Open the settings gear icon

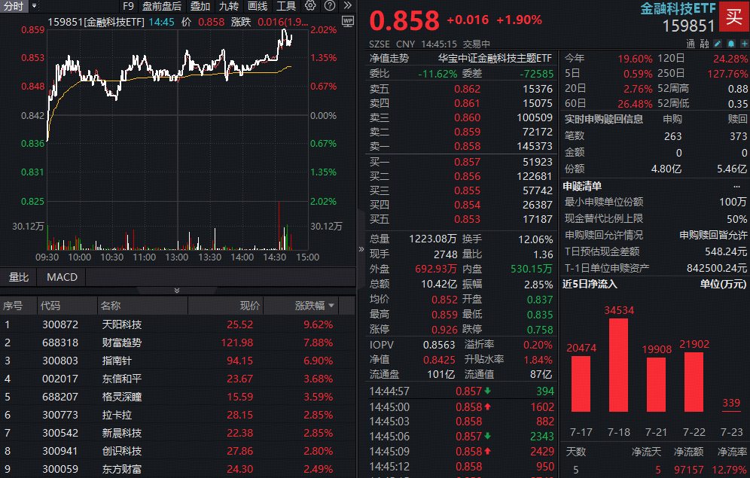pos(310,6)
